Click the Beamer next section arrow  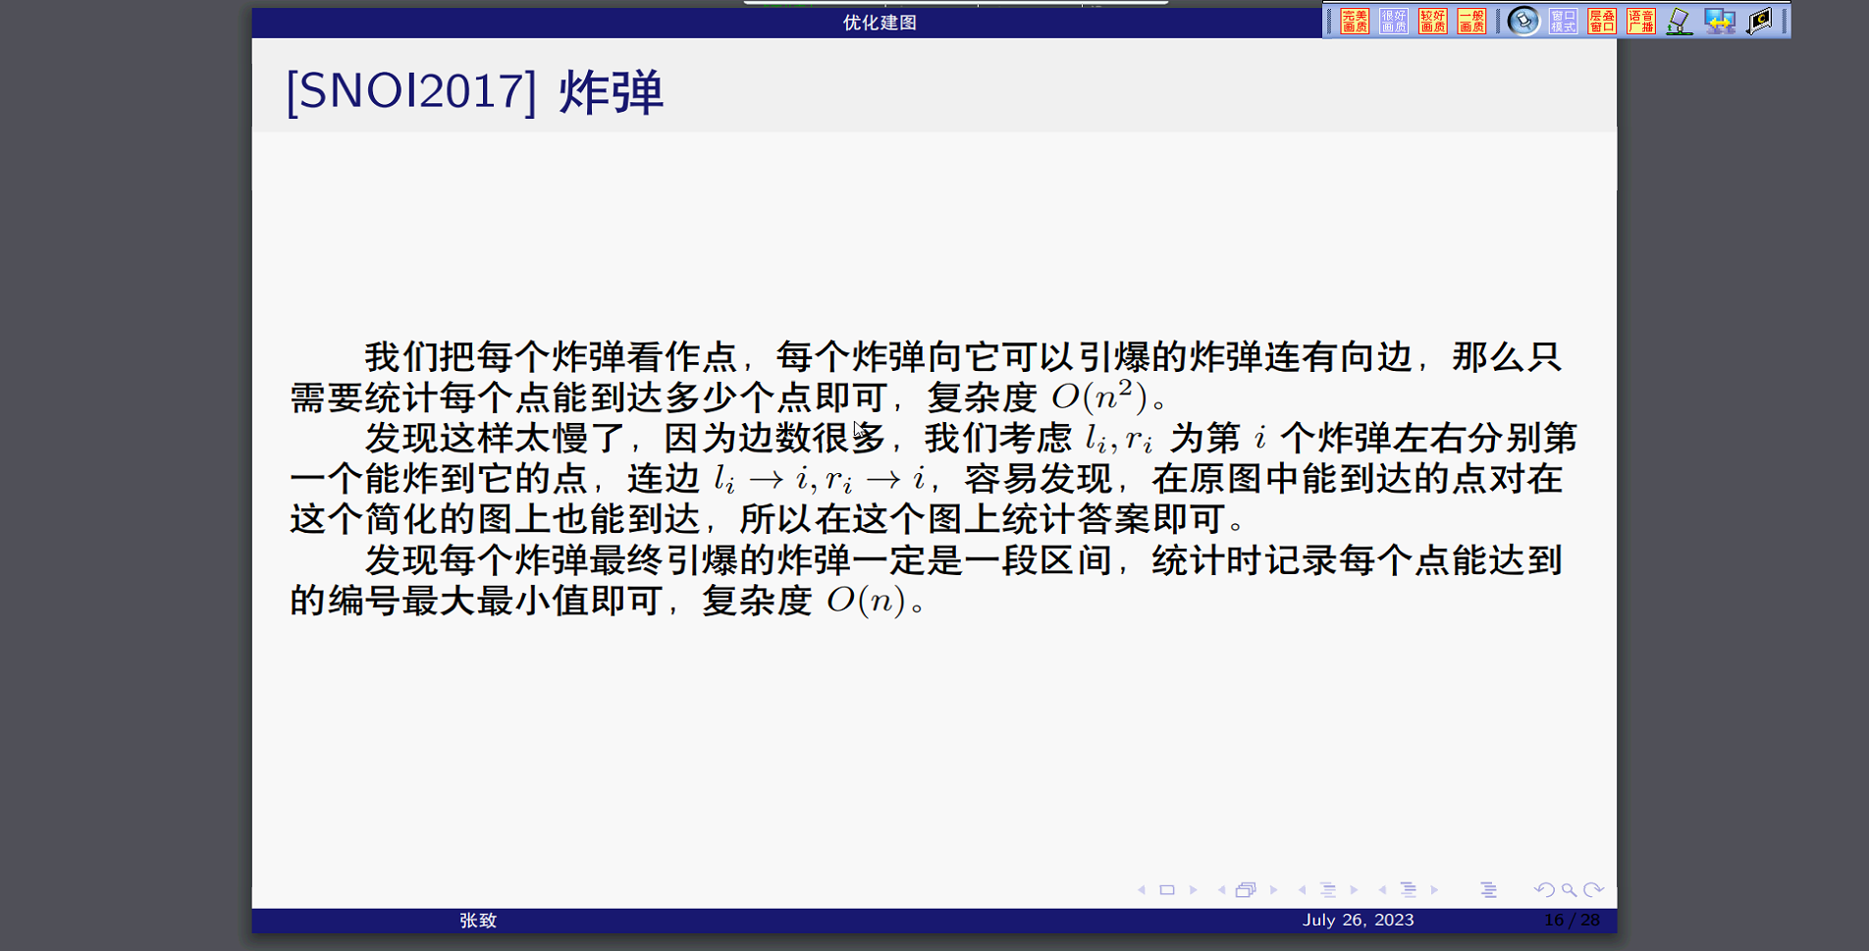1435,890
